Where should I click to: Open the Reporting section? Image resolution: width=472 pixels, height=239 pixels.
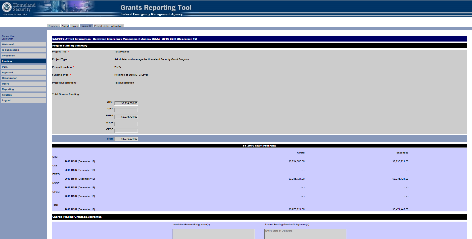(x=23, y=89)
